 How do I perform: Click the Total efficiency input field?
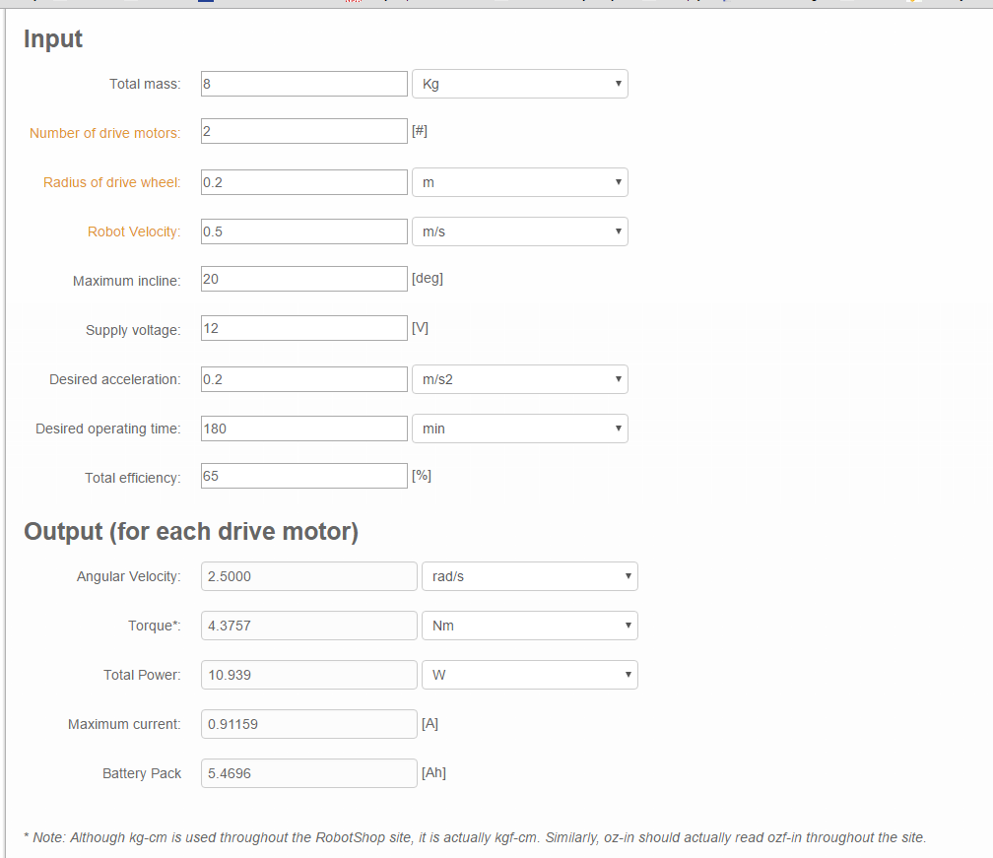click(x=303, y=476)
